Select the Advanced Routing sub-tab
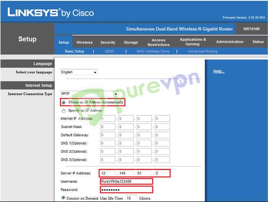This screenshot has height=202, width=268. pos(203,51)
